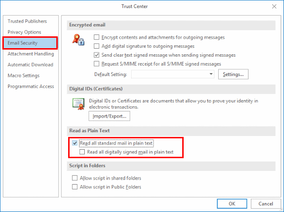The height and width of the screenshot is (212, 284).
Task: Switch to Macro Settings
Action: click(24, 76)
